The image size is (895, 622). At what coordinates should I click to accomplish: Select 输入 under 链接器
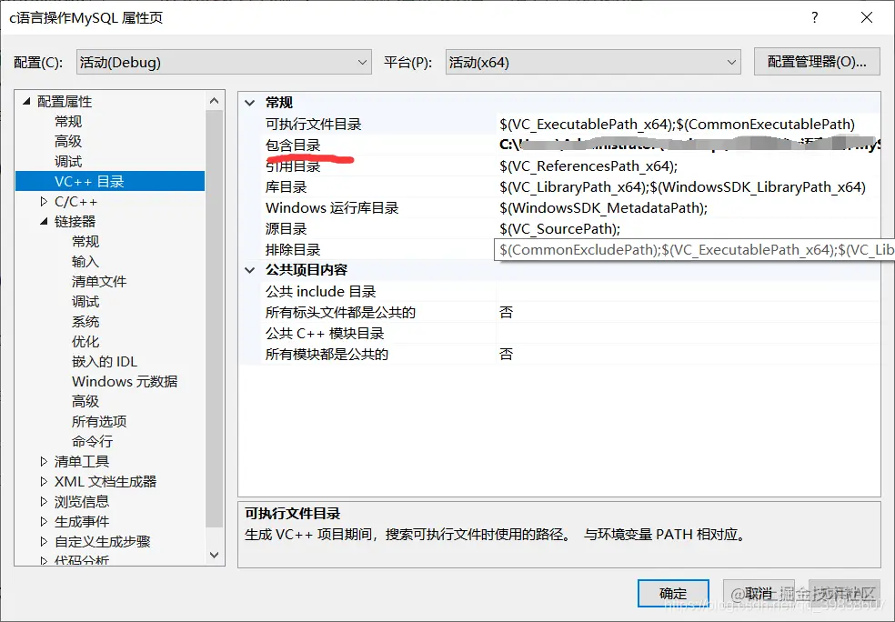pyautogui.click(x=85, y=261)
